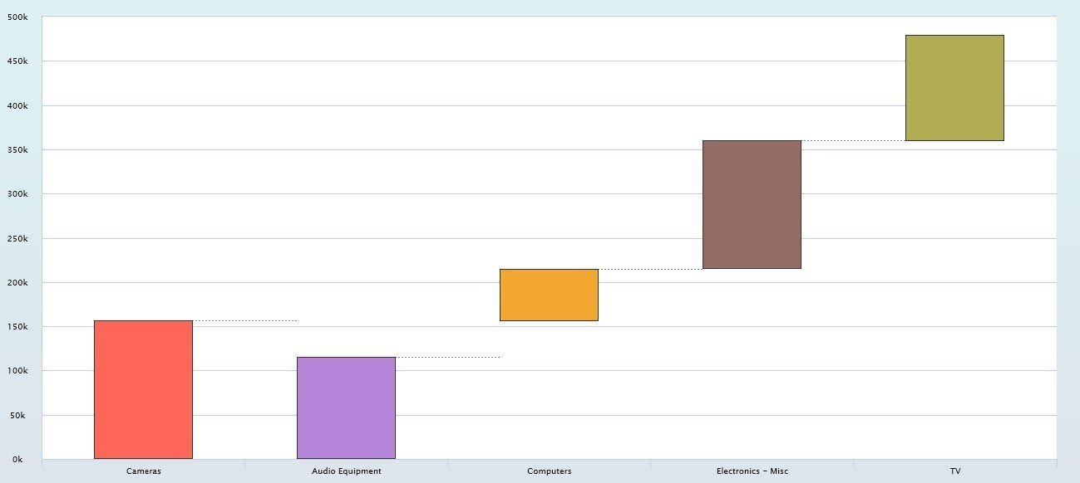The image size is (1080, 483).
Task: Click the TV x-axis label
Action: coord(955,471)
